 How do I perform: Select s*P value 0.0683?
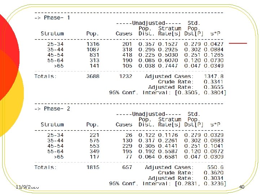pyautogui.click(x=214, y=140)
